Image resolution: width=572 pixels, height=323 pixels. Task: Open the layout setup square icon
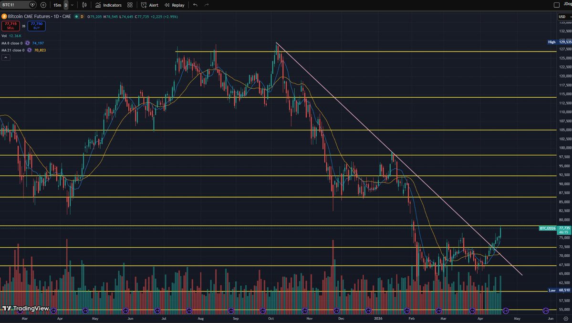coord(557,5)
